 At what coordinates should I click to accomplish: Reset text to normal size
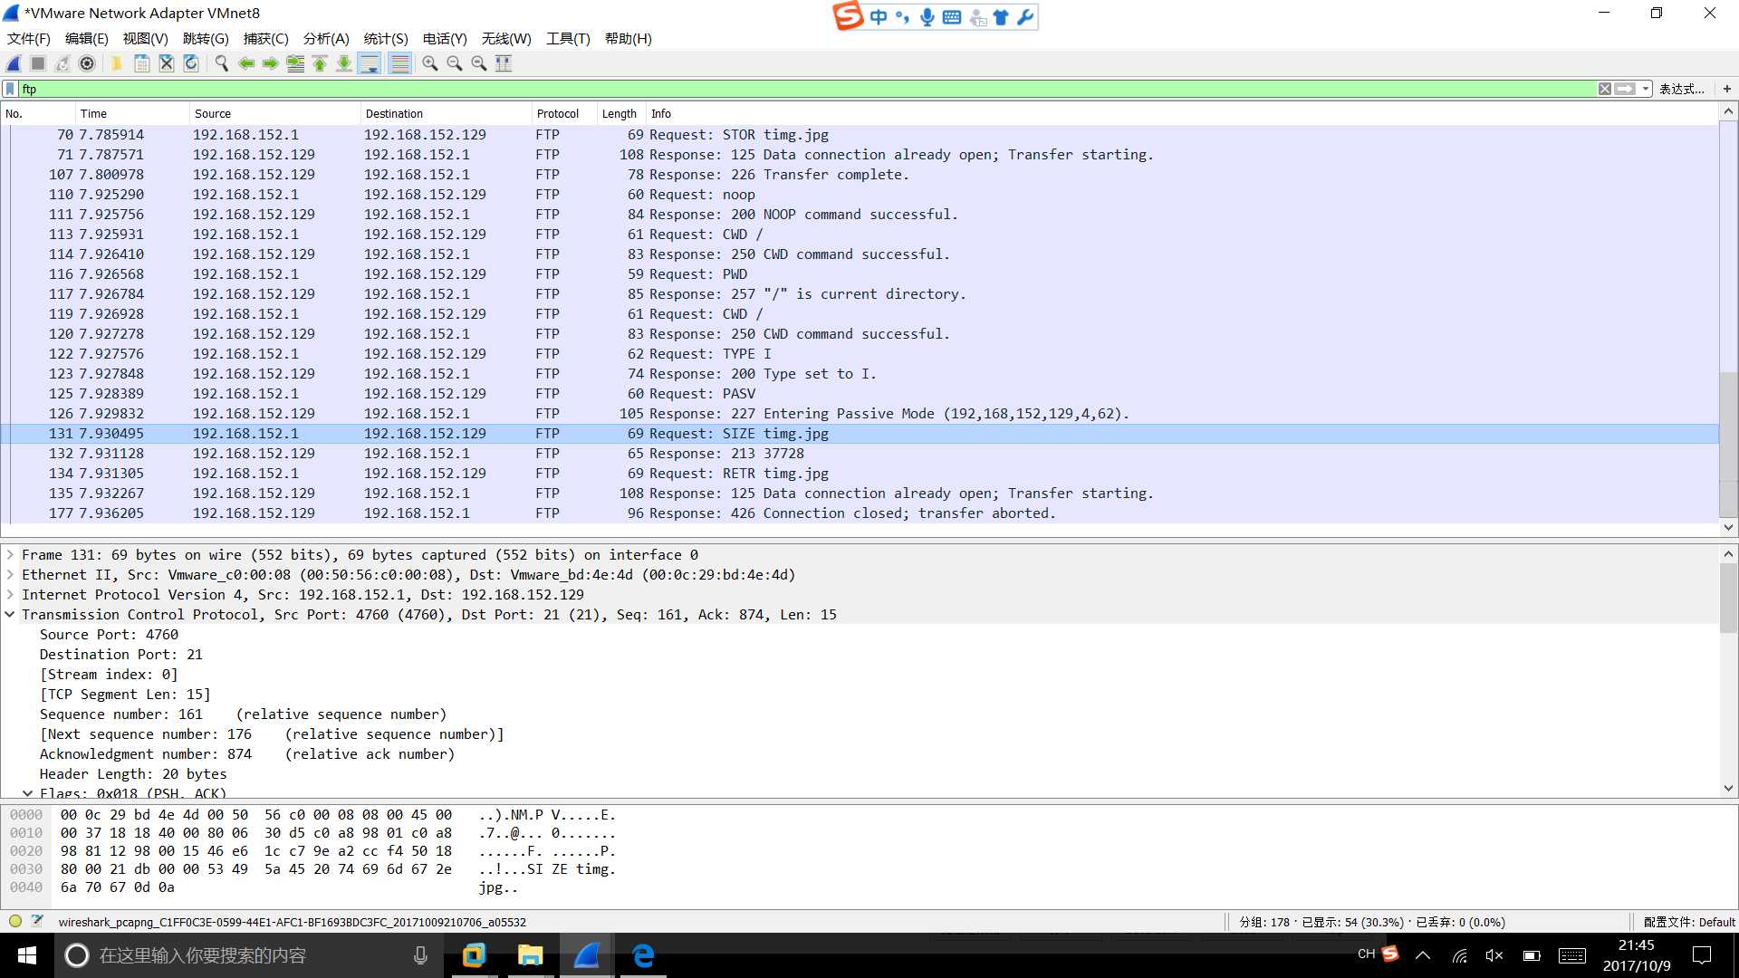click(x=479, y=63)
